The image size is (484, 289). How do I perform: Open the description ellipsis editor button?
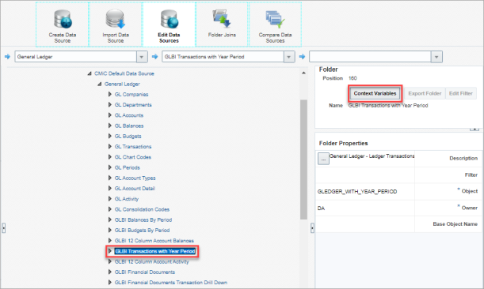click(x=323, y=159)
